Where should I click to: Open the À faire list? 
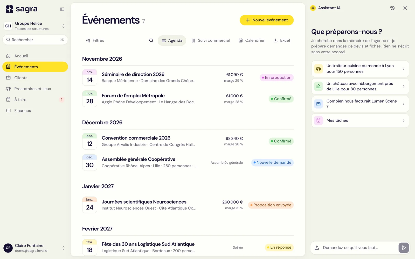tap(35, 100)
